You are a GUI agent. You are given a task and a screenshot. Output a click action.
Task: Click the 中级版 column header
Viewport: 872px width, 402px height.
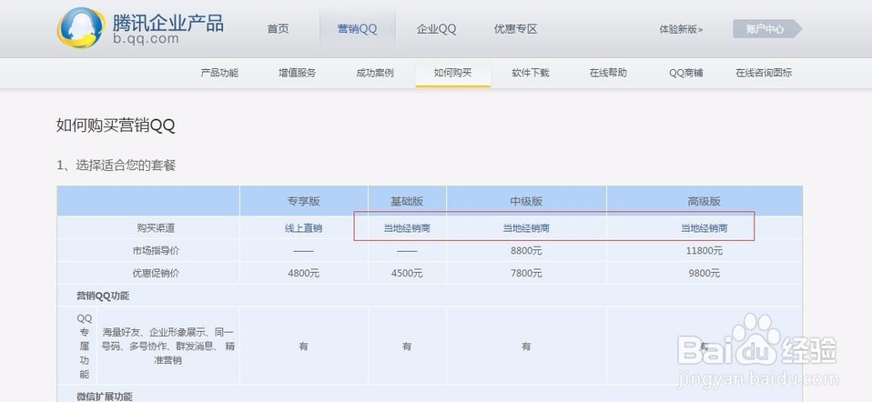click(526, 201)
